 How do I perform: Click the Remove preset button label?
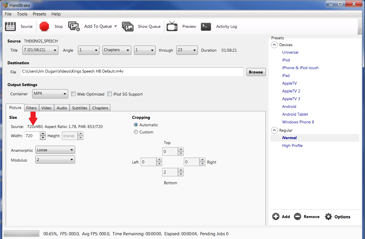pos(312,217)
